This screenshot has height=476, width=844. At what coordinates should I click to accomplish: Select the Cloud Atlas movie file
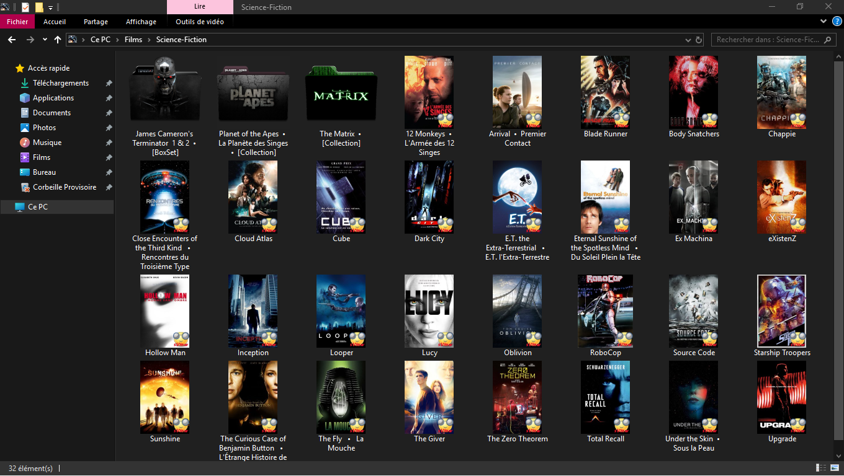253,197
